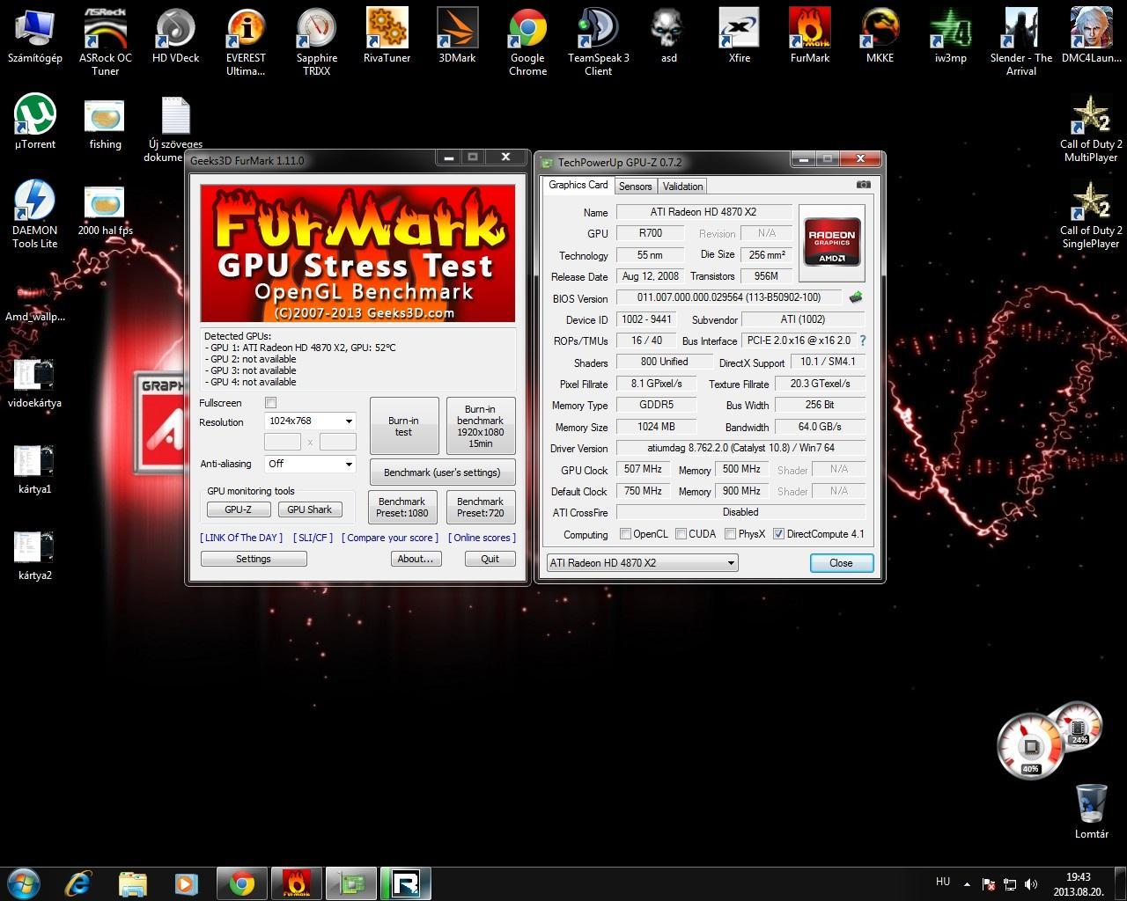Open the SLI/CF link
The width and height of the screenshot is (1127, 901).
(x=313, y=538)
